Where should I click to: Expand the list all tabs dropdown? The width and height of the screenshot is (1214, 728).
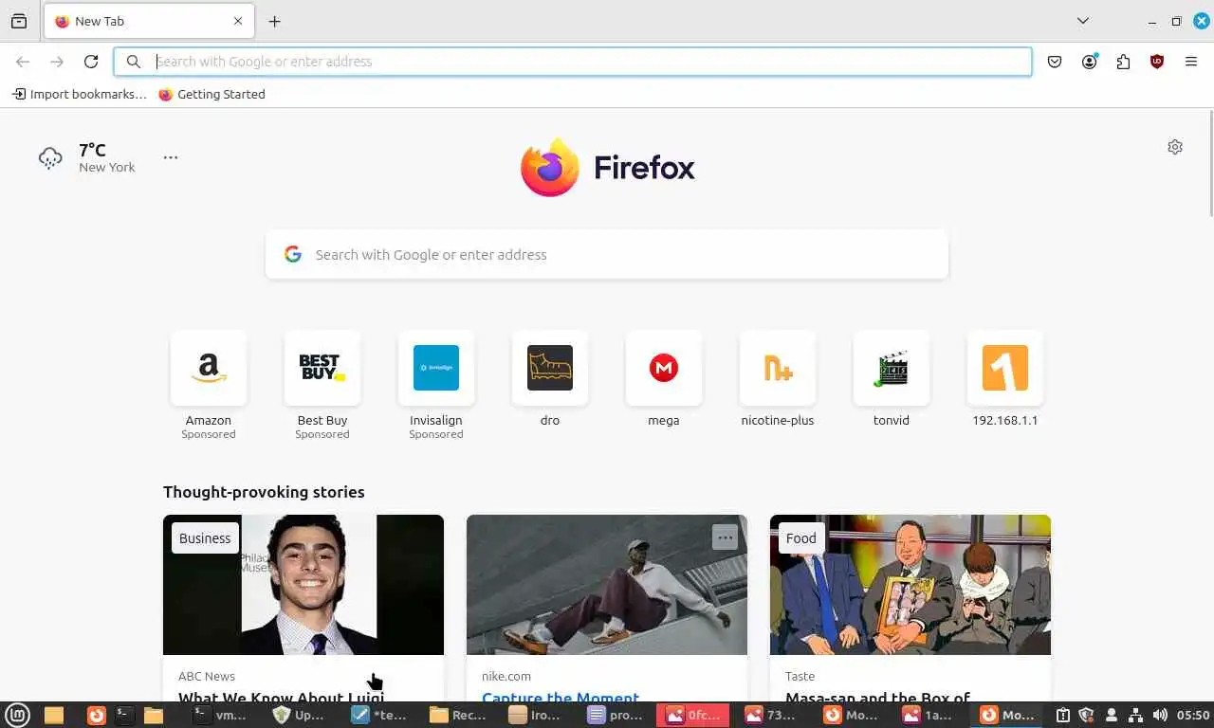[x=1083, y=21]
